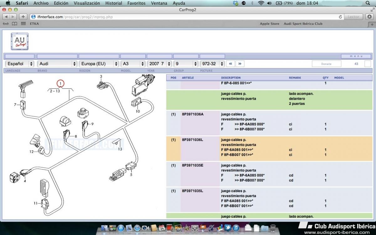This screenshot has height=235, width=376.
Task: Open Dropbox menu bar icon
Action: click(x=236, y=3)
